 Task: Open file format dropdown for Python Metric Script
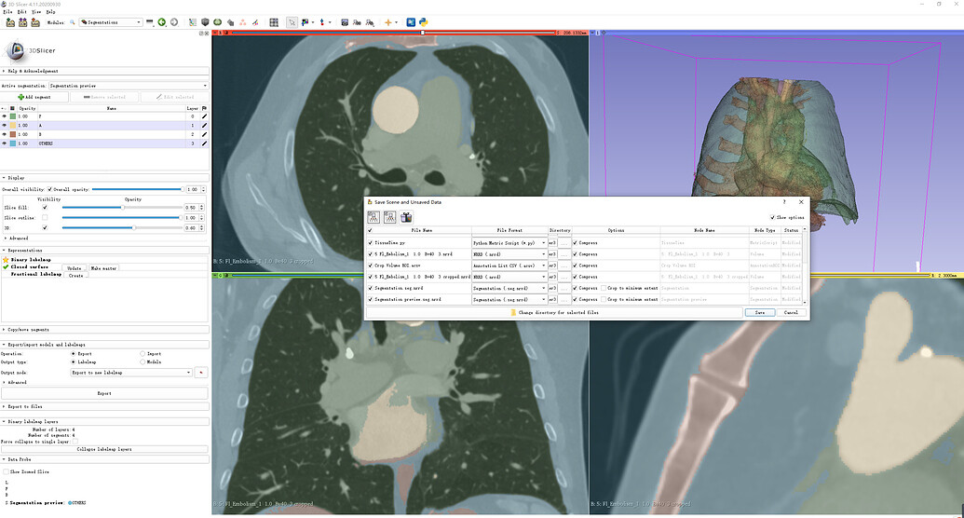click(x=509, y=243)
